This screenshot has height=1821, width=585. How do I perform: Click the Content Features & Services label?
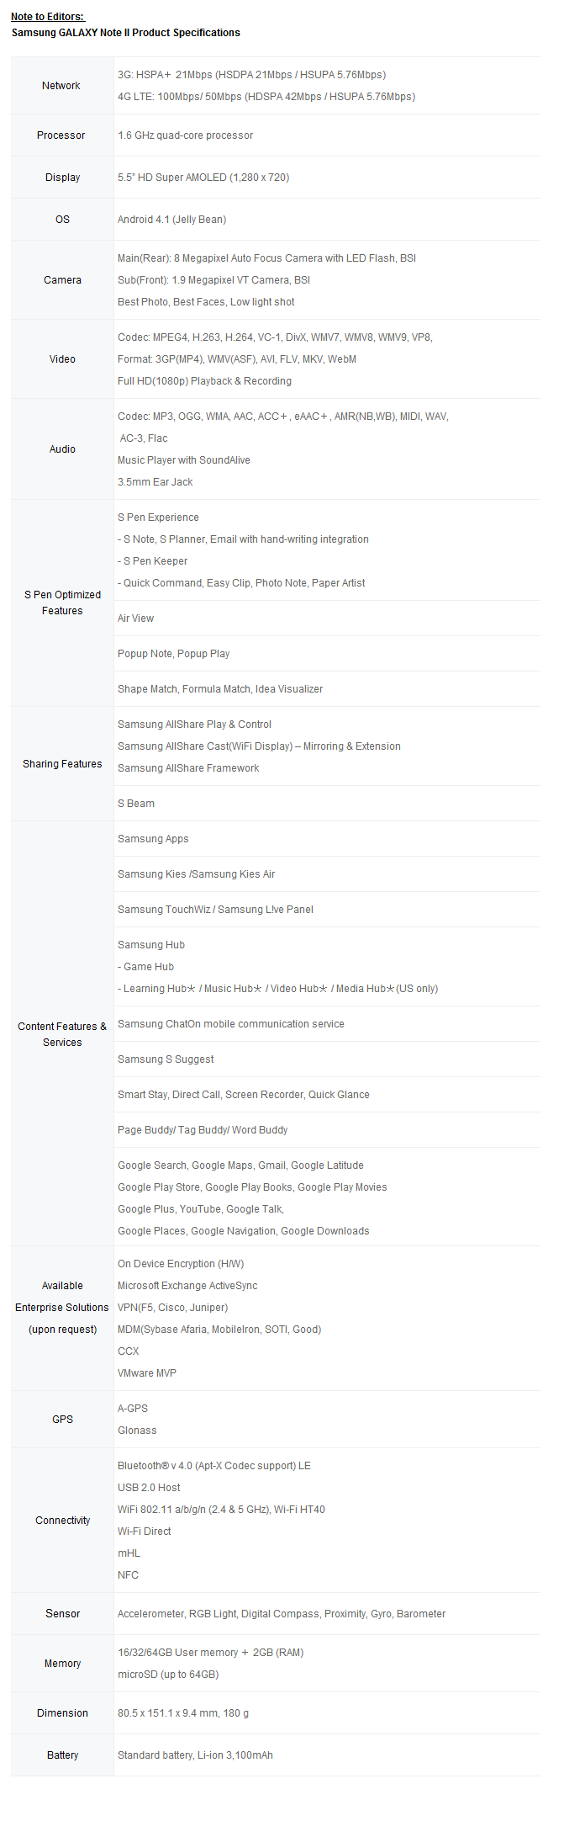[62, 1034]
